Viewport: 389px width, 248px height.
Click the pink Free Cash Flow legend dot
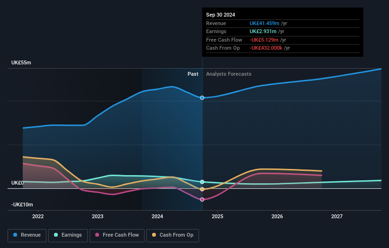[97, 235]
